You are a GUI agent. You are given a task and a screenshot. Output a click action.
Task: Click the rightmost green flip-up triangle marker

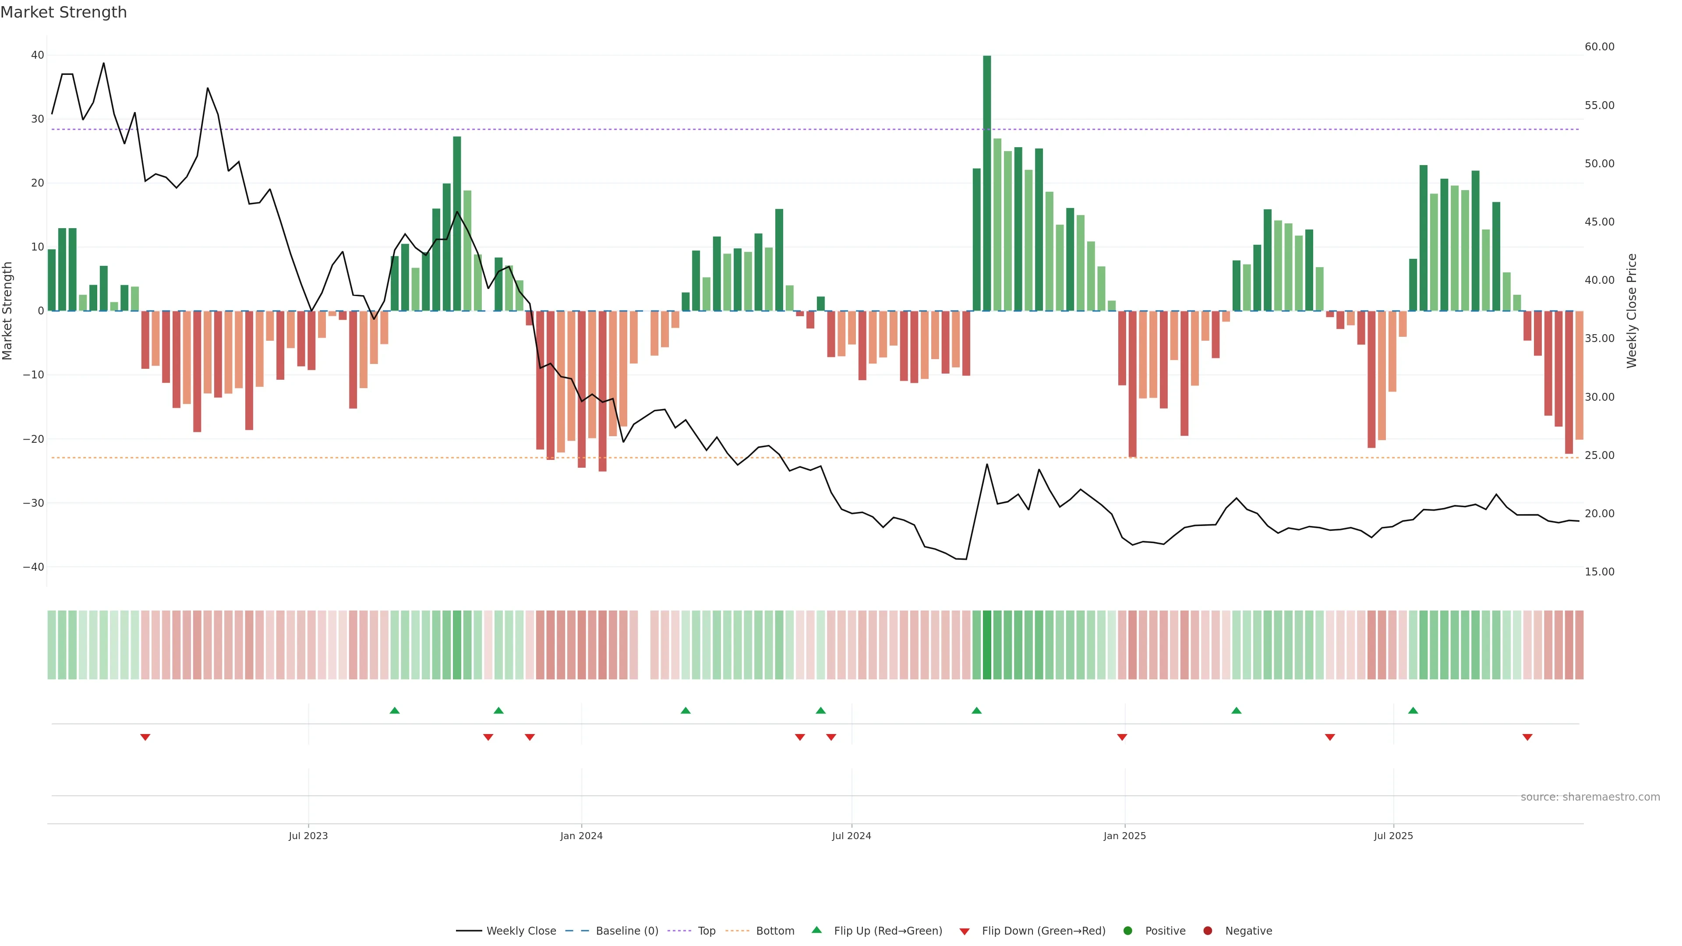(1413, 710)
